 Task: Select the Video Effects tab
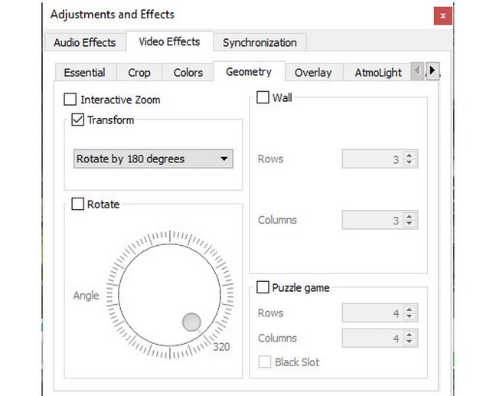point(169,41)
